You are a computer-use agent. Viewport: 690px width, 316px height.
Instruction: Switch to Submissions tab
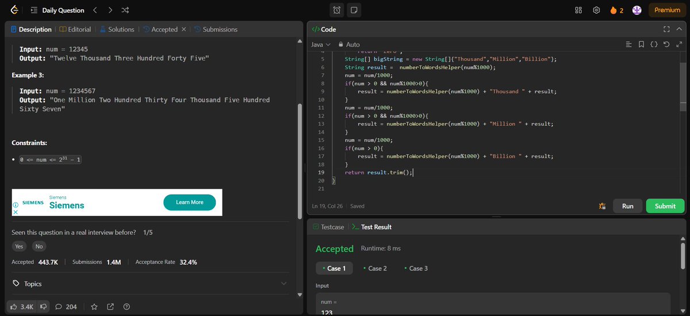coord(216,29)
